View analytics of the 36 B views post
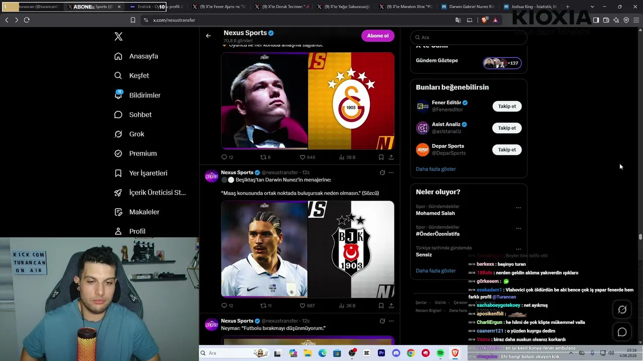 [347, 305]
